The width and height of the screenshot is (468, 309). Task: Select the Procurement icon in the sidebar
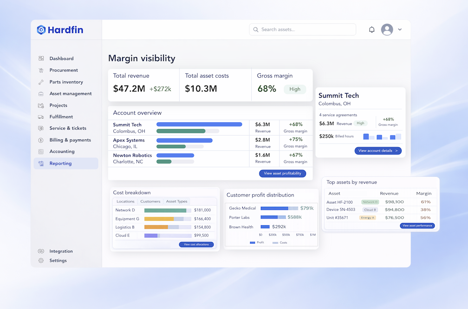pyautogui.click(x=41, y=70)
